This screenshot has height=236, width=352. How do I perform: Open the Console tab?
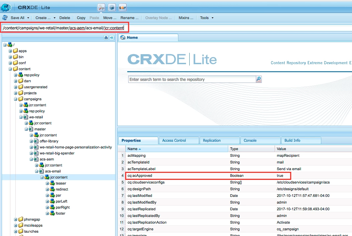click(260, 140)
